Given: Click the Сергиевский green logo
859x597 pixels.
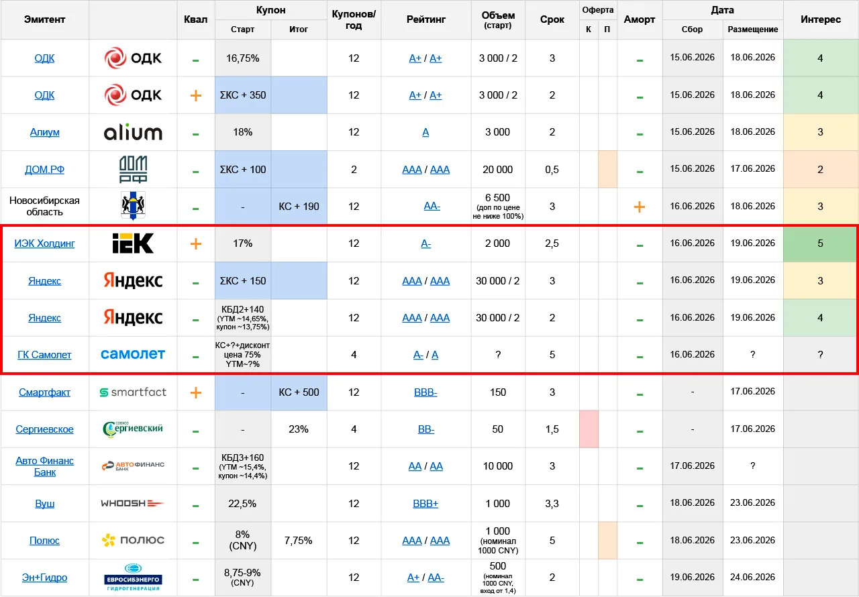Looking at the screenshot, I should (133, 429).
